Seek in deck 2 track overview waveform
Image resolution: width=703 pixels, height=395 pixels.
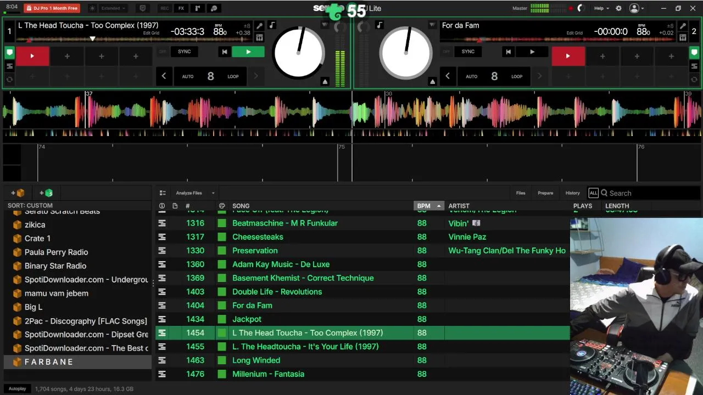[x=557, y=39]
